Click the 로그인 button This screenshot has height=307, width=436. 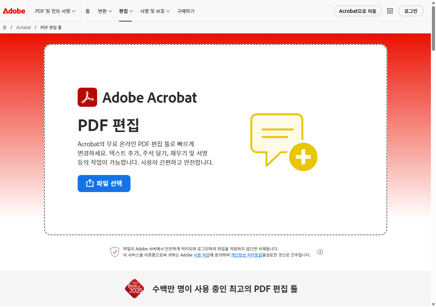click(411, 11)
